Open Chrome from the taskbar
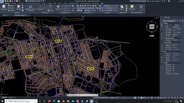Screen dimensions: 184x103 click(x=63, y=101)
